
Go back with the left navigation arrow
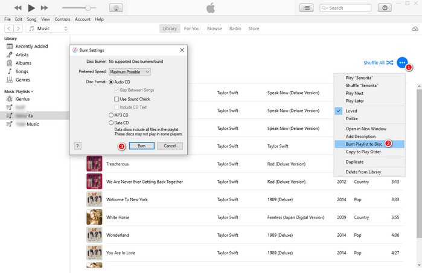click(x=9, y=28)
